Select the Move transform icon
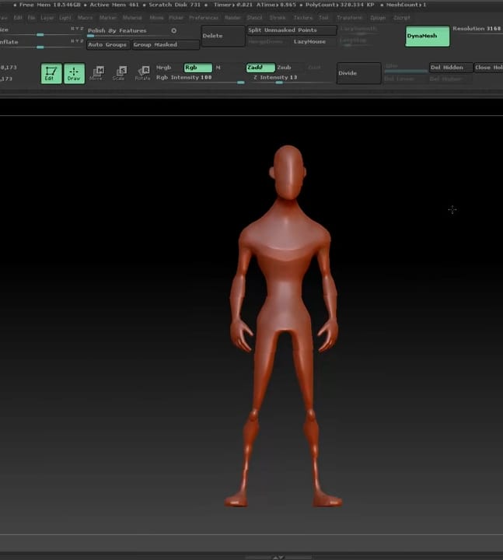The width and height of the screenshot is (503, 560). (x=96, y=73)
